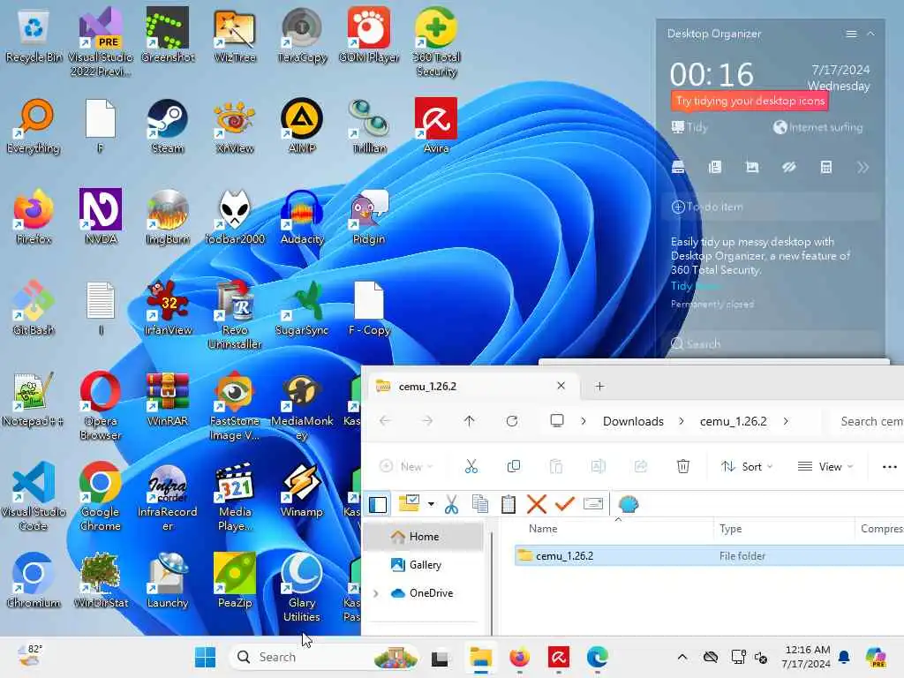Open the PeaZip desktop shortcut
Screen dimensions: 904x678
pyautogui.click(x=235, y=581)
